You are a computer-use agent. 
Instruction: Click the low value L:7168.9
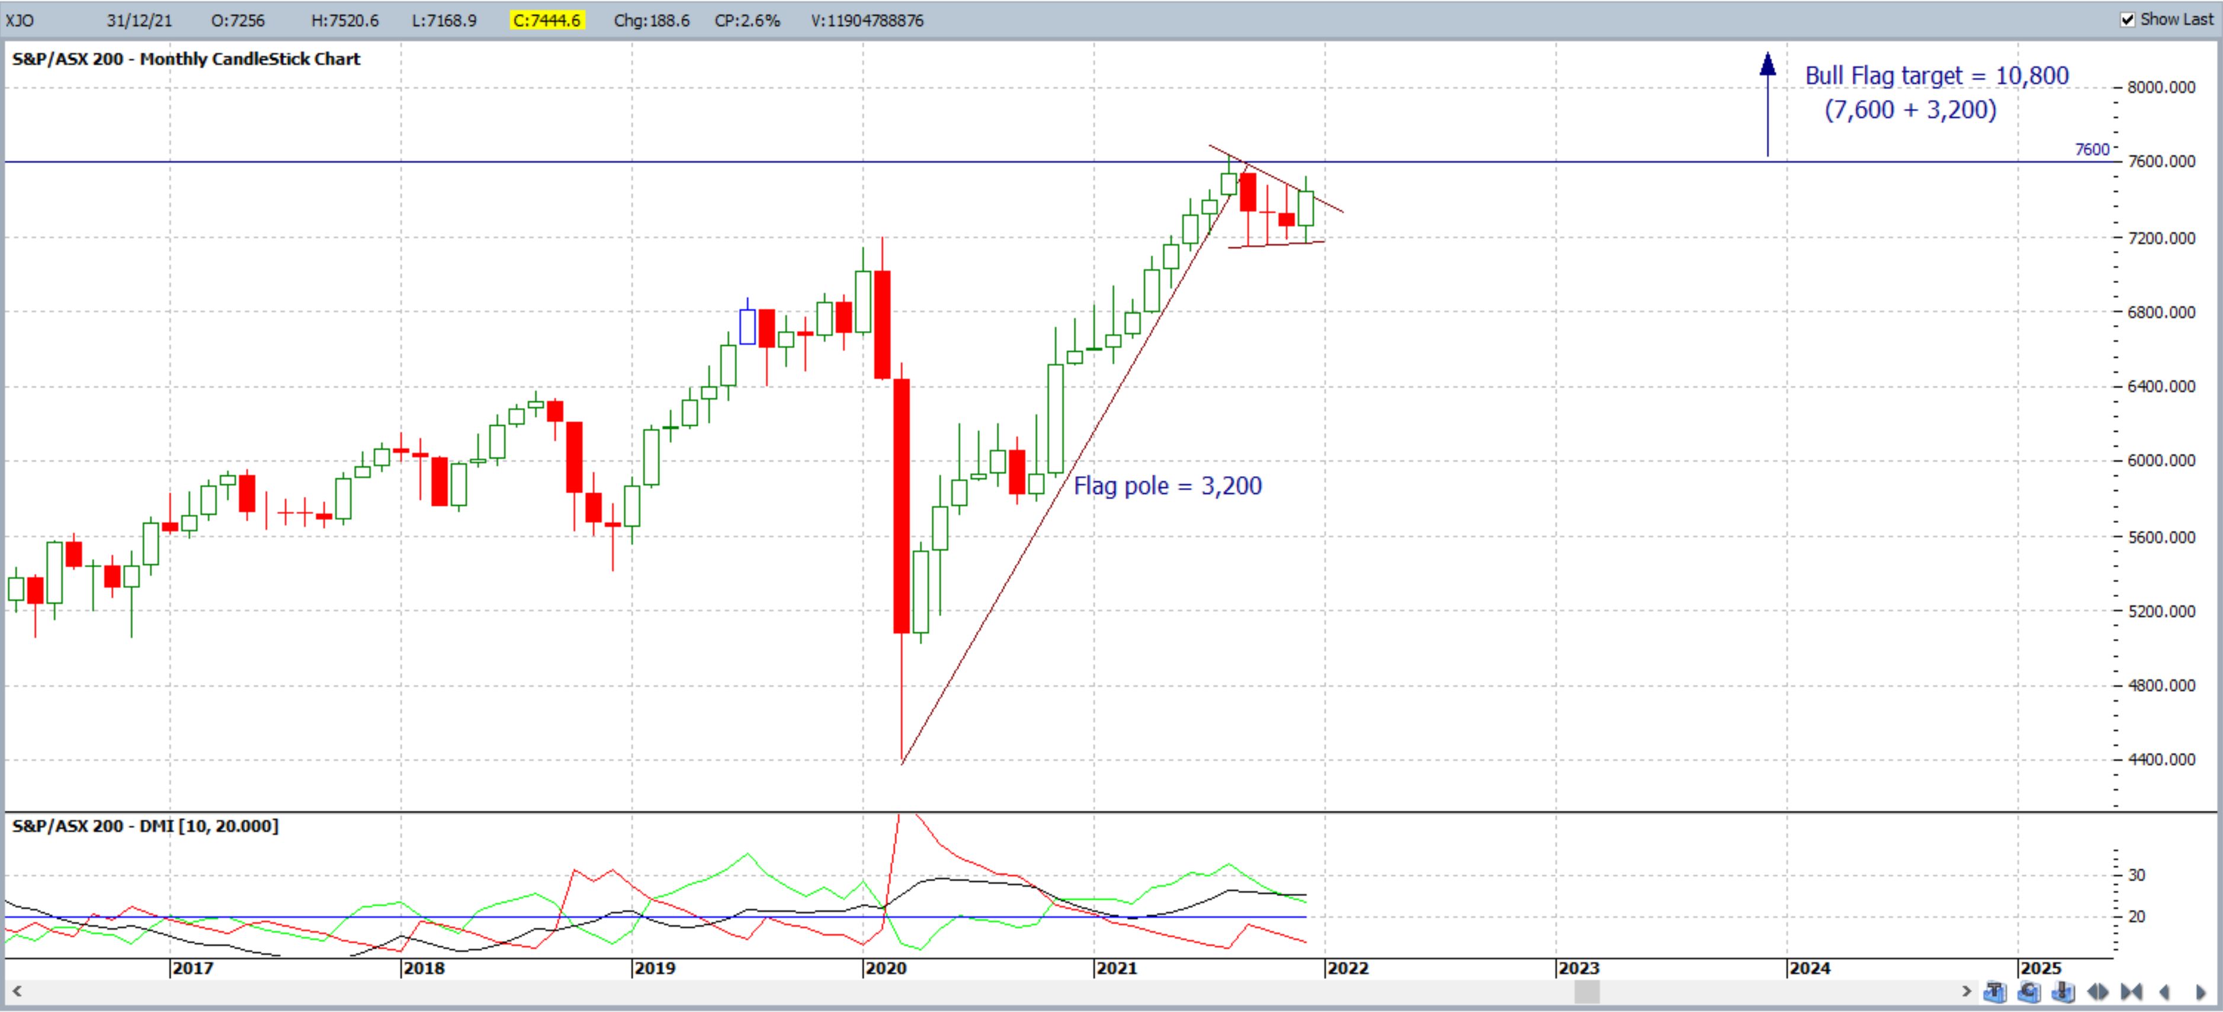coord(444,21)
